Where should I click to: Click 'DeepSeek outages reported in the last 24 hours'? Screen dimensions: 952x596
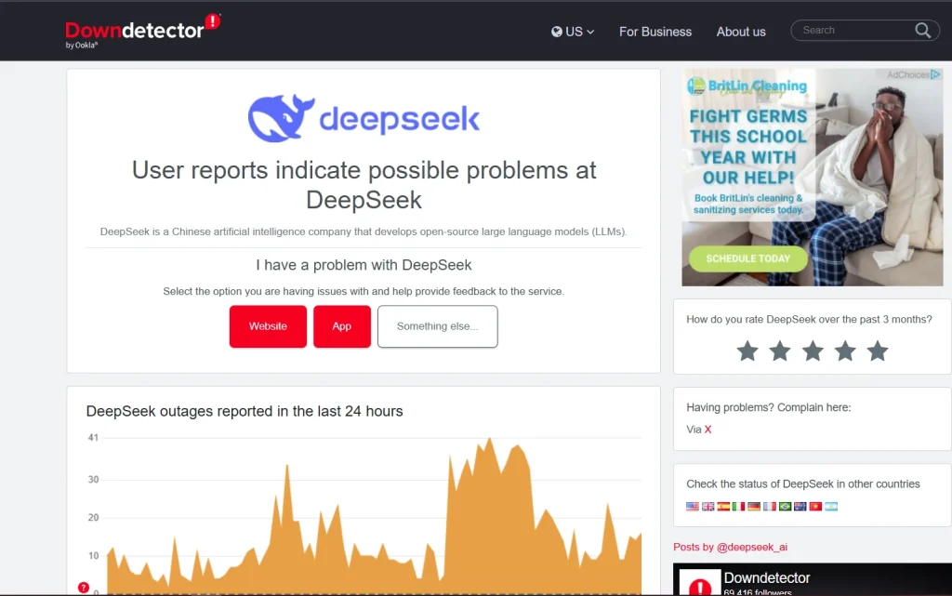245,411
